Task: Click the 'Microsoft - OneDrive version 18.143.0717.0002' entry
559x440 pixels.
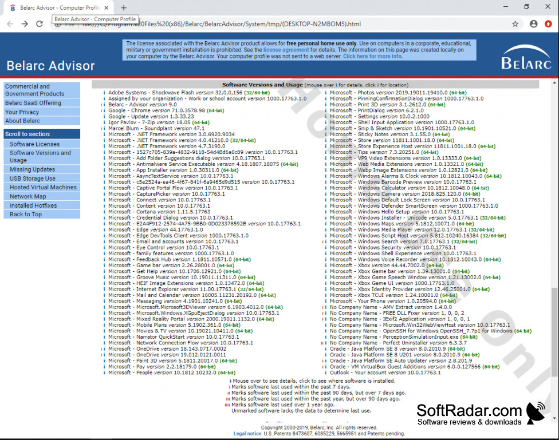Action: tap(167, 349)
